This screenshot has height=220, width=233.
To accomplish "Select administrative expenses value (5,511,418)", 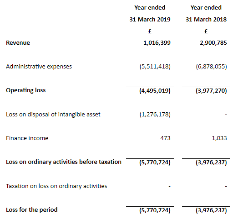I will click(155, 67).
